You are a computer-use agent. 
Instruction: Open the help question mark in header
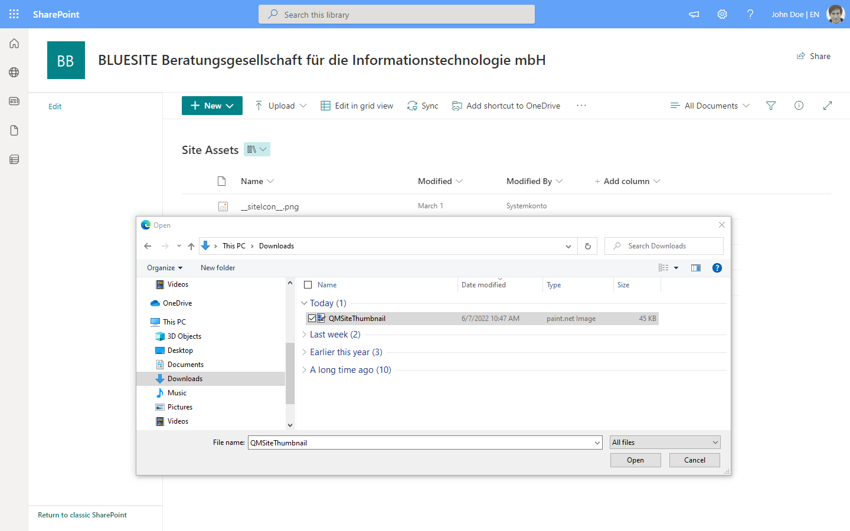click(750, 14)
